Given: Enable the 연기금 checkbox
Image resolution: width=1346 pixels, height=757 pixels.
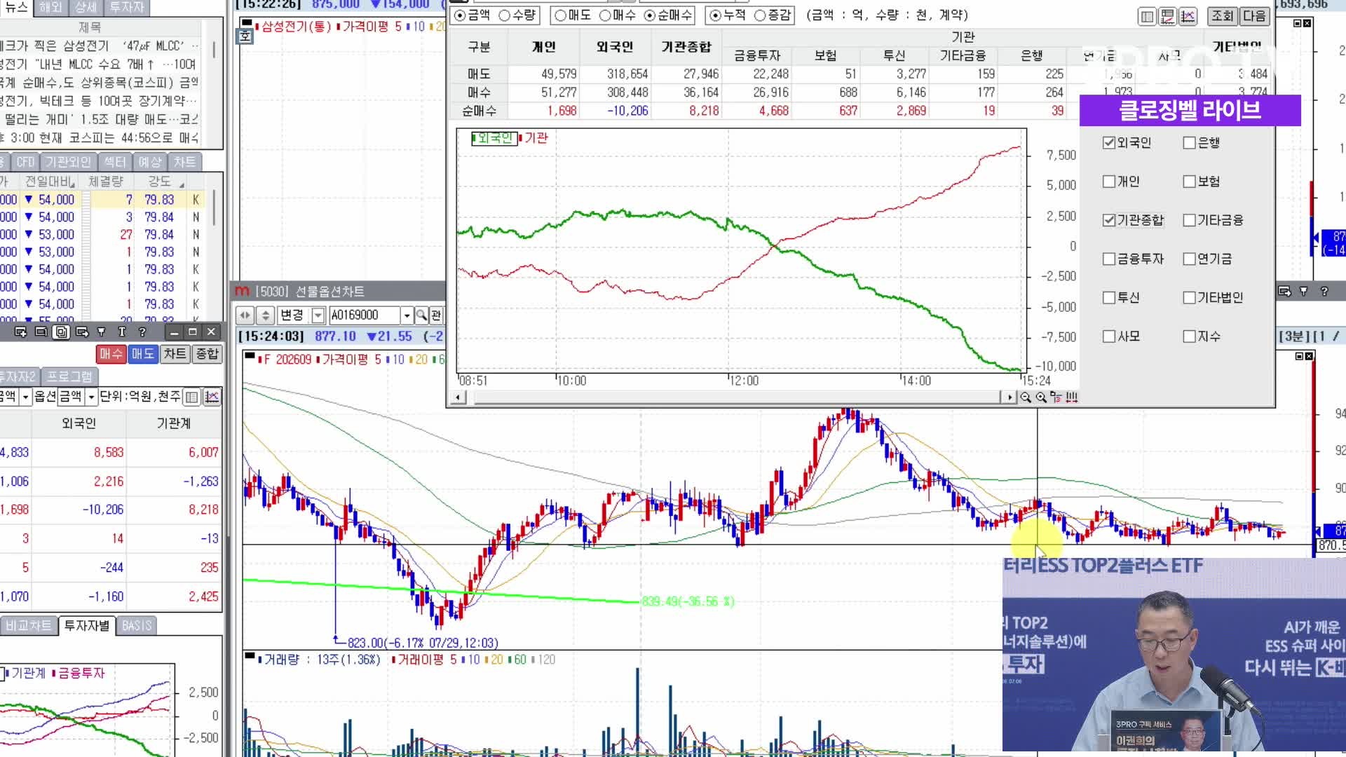Looking at the screenshot, I should coord(1190,259).
